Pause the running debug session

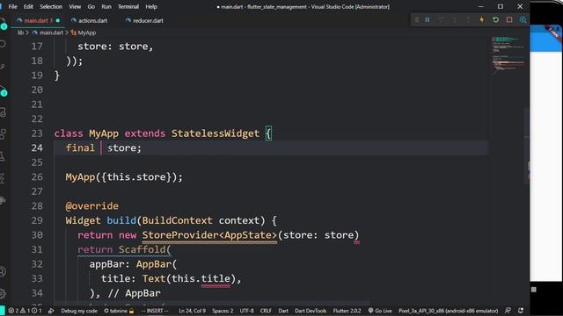click(428, 19)
